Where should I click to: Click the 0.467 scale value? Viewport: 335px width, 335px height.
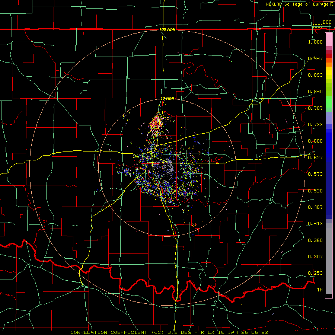pos(315,207)
